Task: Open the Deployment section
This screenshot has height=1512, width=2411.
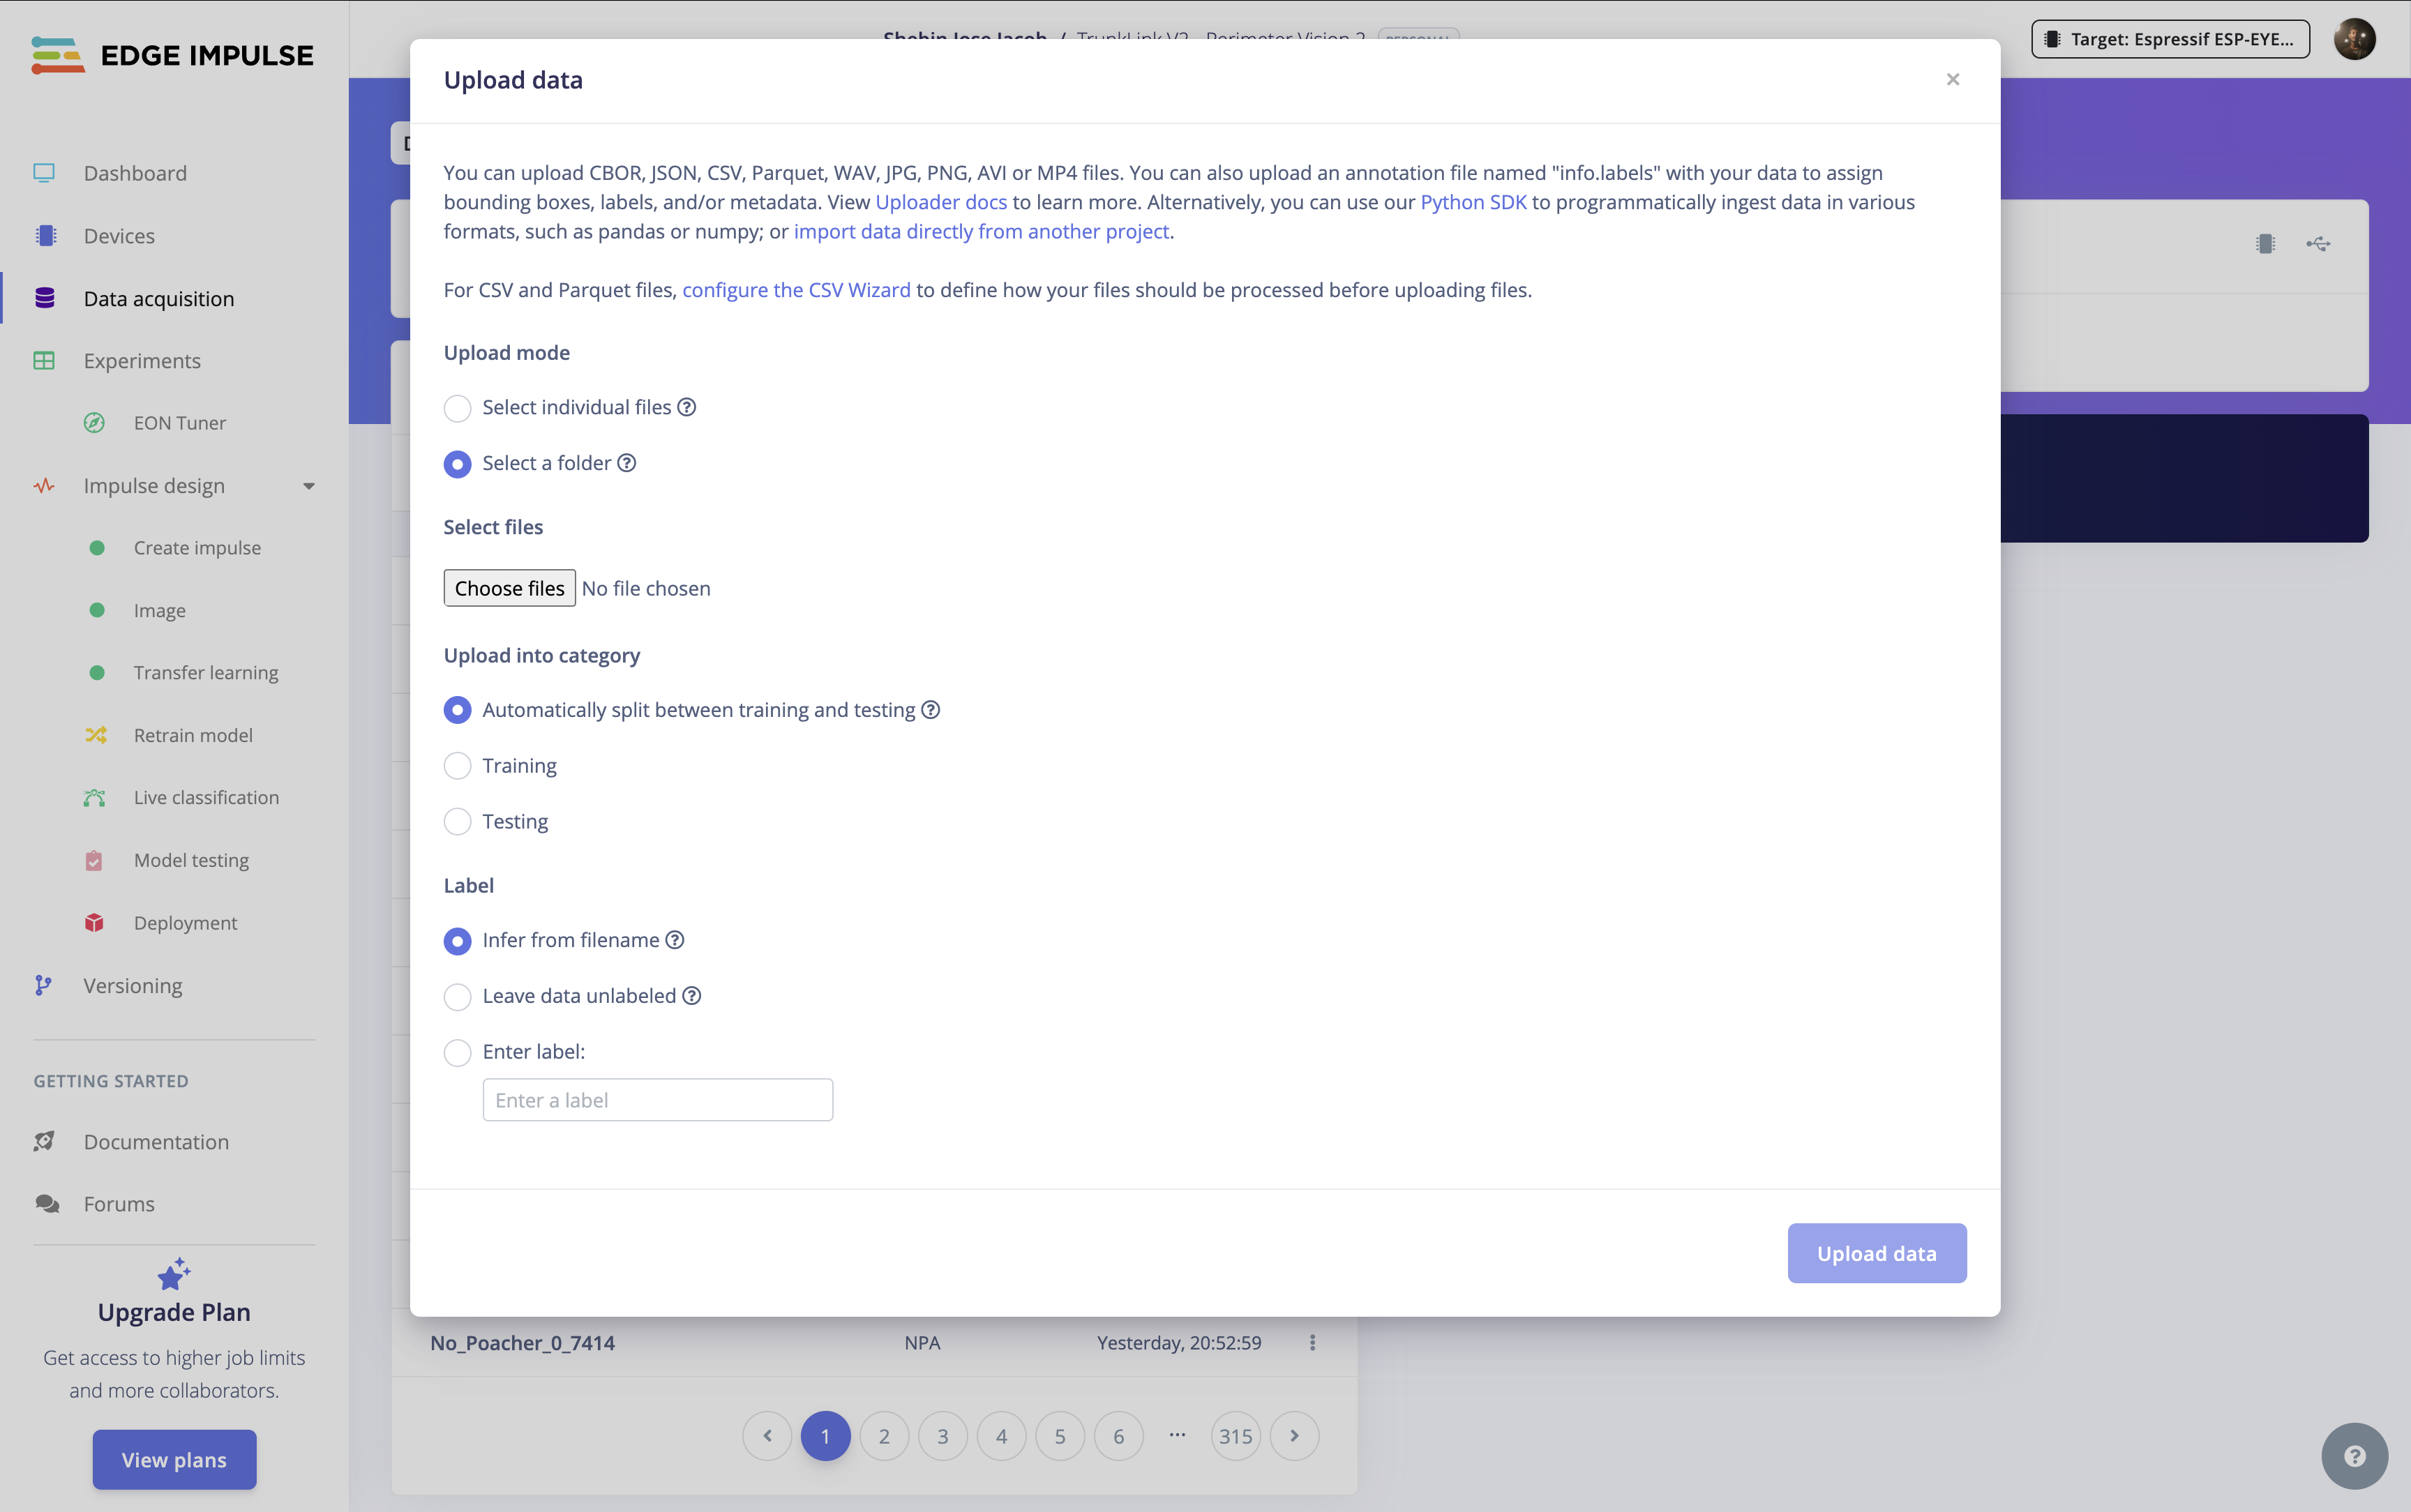Action: point(185,922)
